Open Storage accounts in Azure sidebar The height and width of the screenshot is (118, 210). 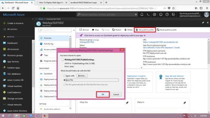[x=15, y=98]
